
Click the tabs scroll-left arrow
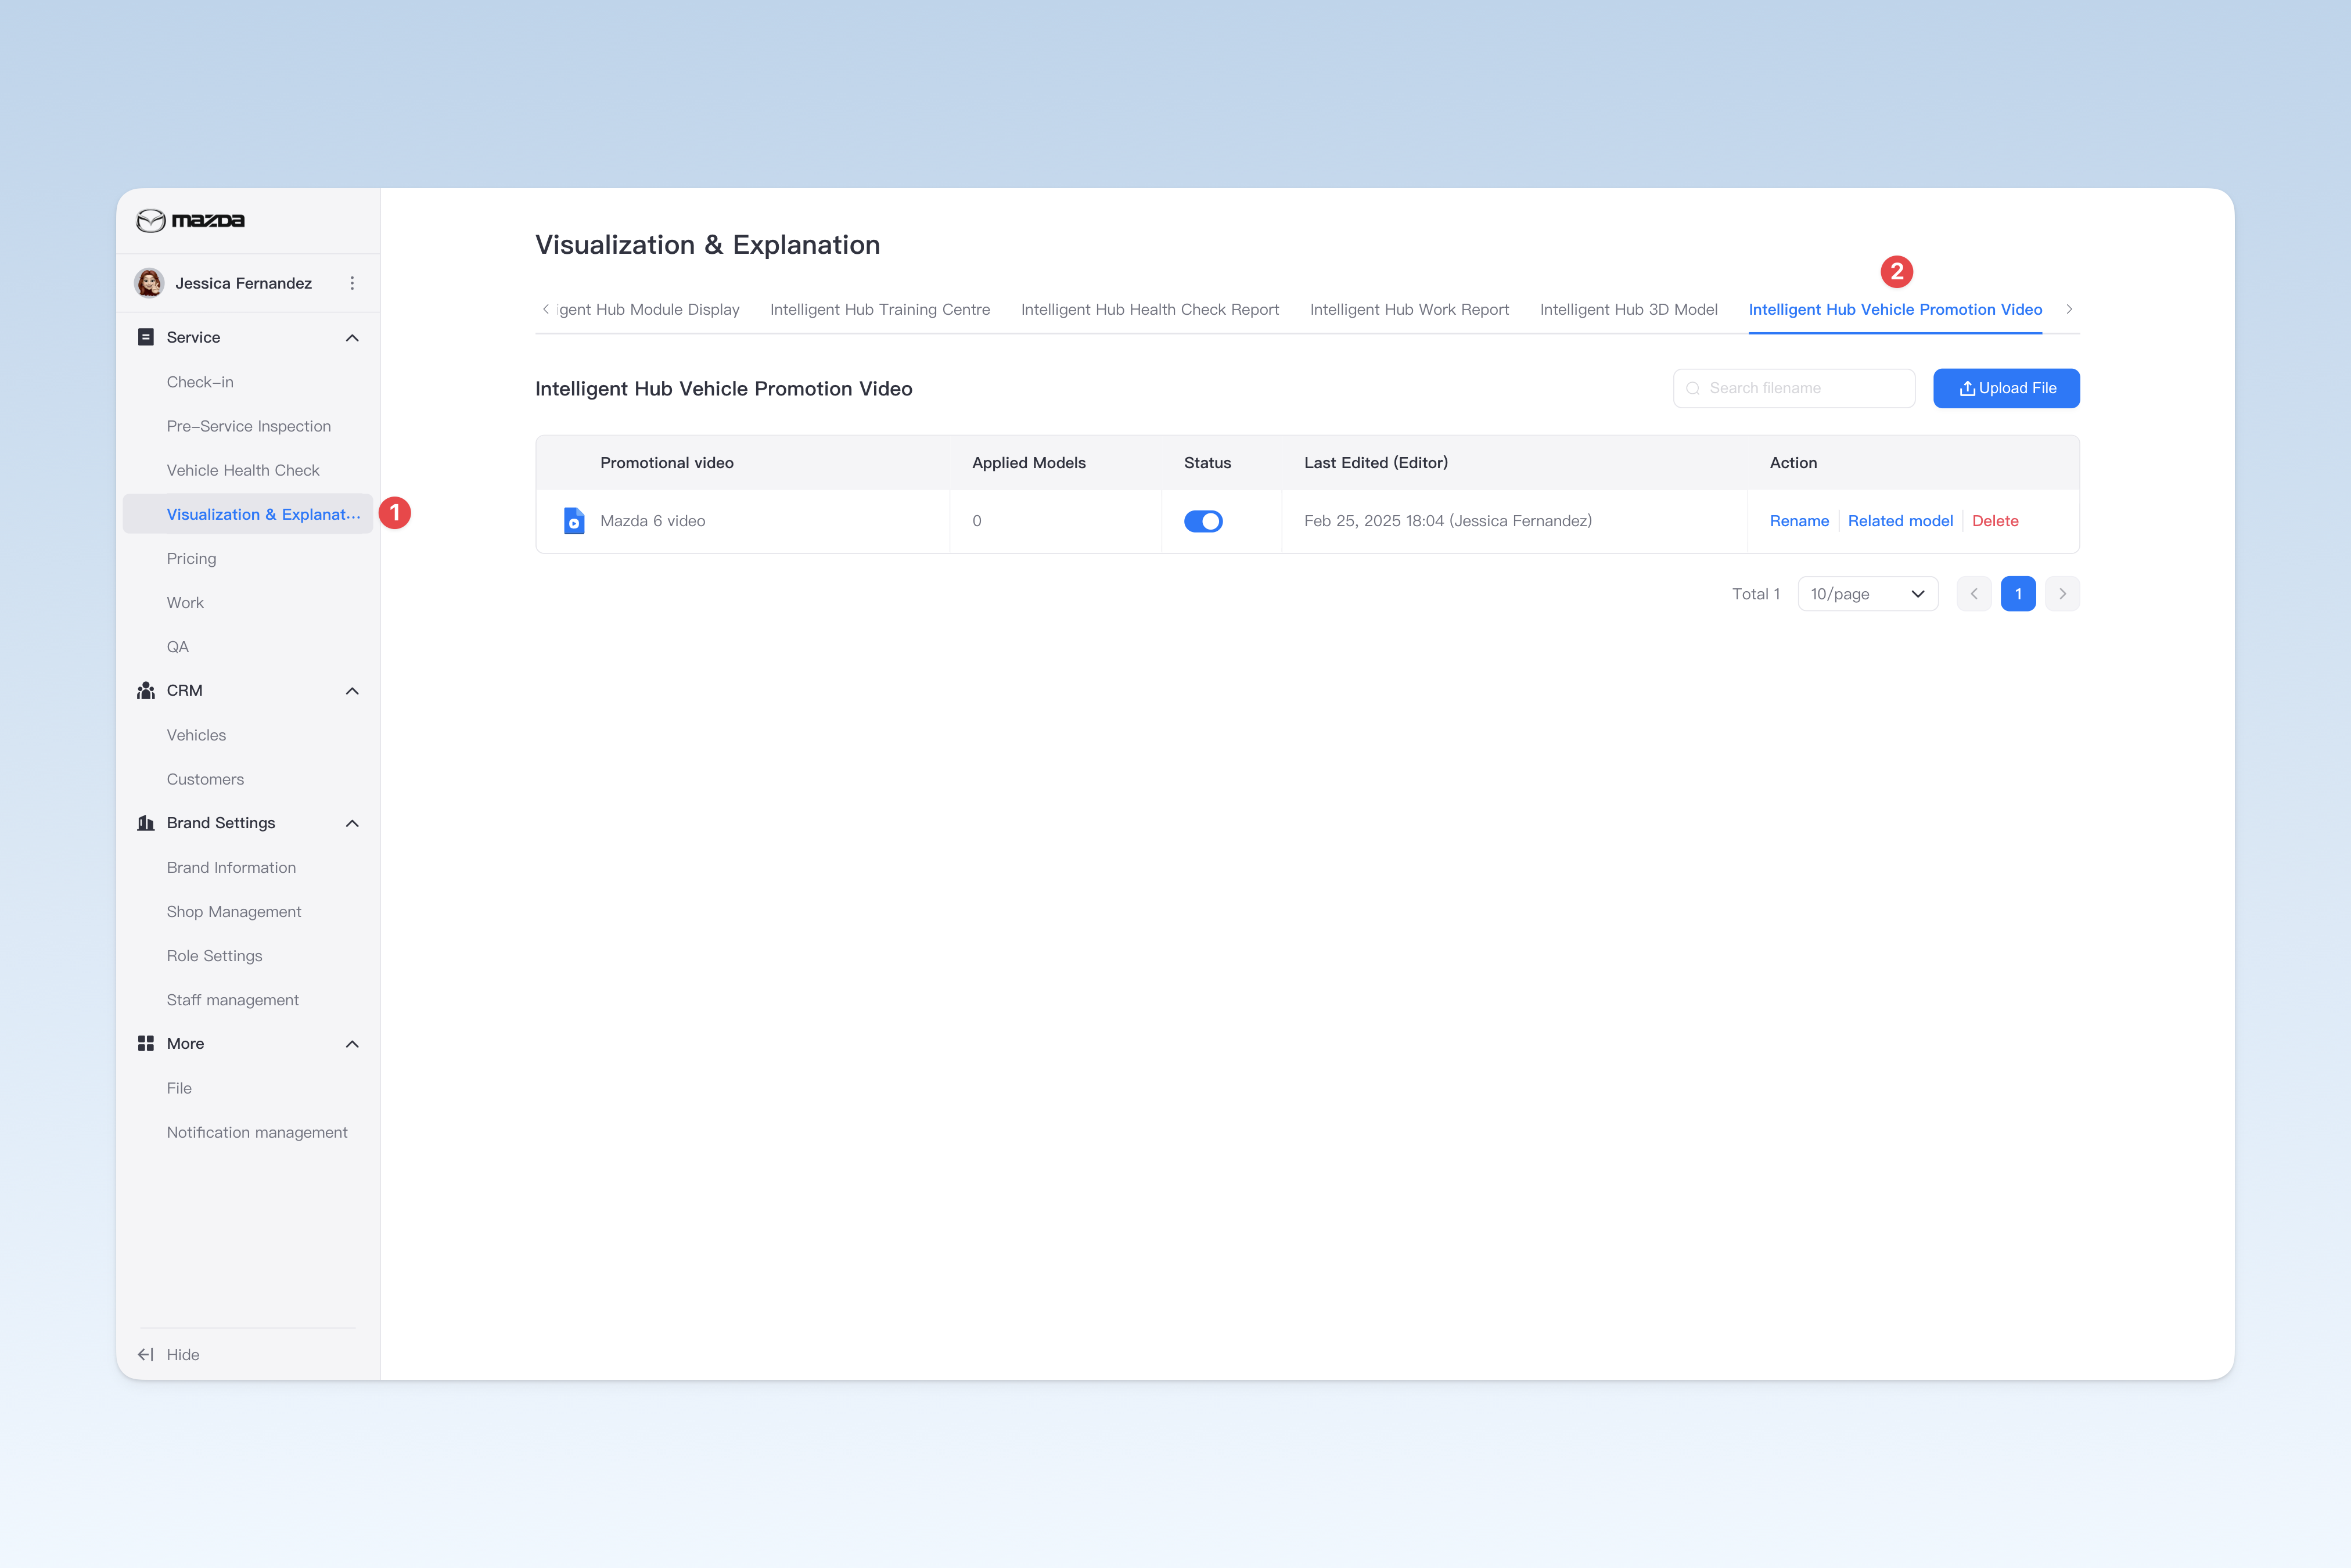point(546,309)
